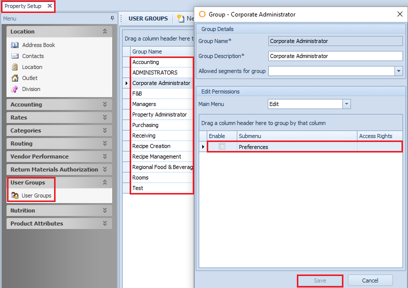
Task: Open Allowed segments for group dropdown
Action: pos(398,71)
